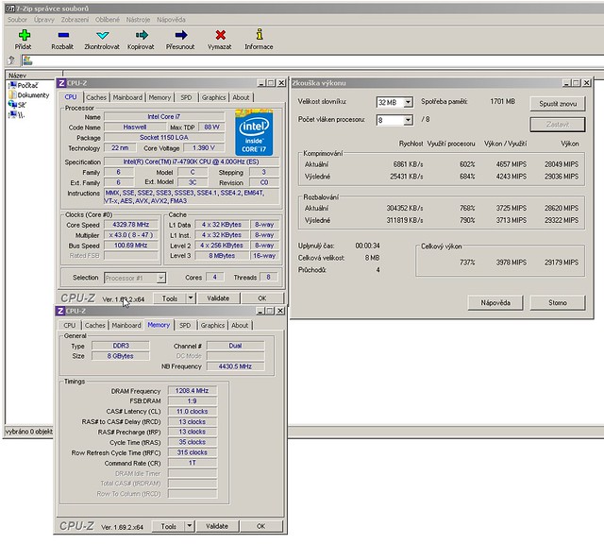Click the Název column header
604x544 pixels.
point(34,76)
